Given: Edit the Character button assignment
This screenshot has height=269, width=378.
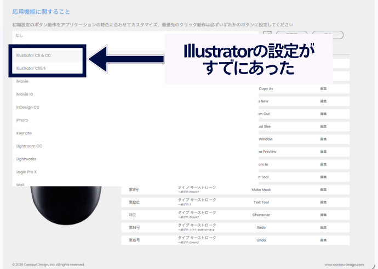Looking at the screenshot, I should coord(324,215).
